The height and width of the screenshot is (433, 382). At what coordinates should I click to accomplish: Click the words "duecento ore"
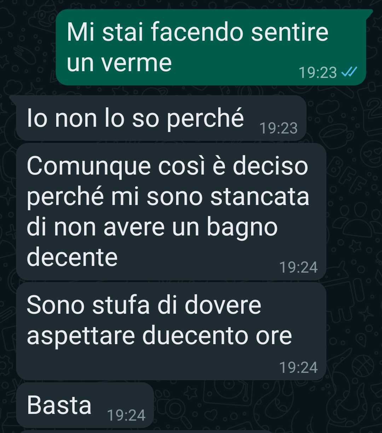point(217,335)
